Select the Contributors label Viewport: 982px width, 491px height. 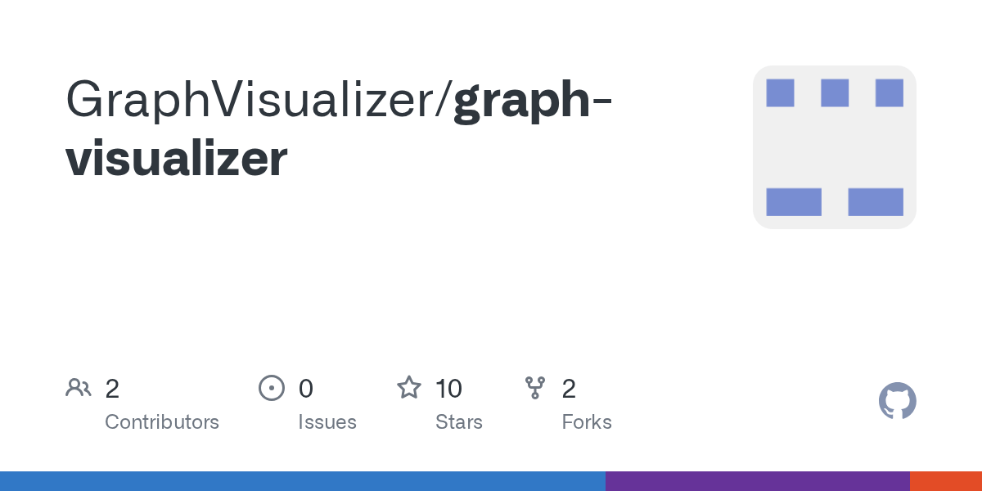pyautogui.click(x=162, y=422)
